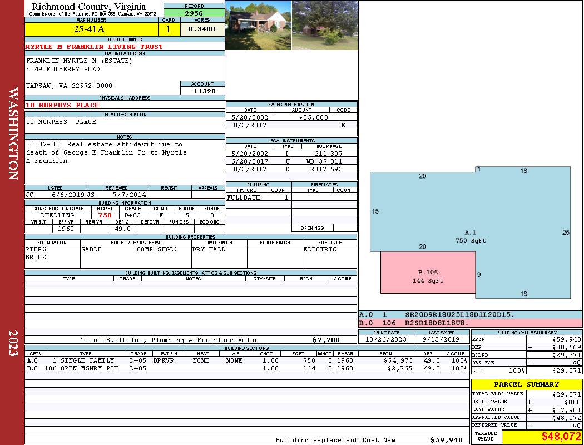Click the tree-shaded house photo thumbnail
The width and height of the screenshot is (584, 445).
pos(325,25)
